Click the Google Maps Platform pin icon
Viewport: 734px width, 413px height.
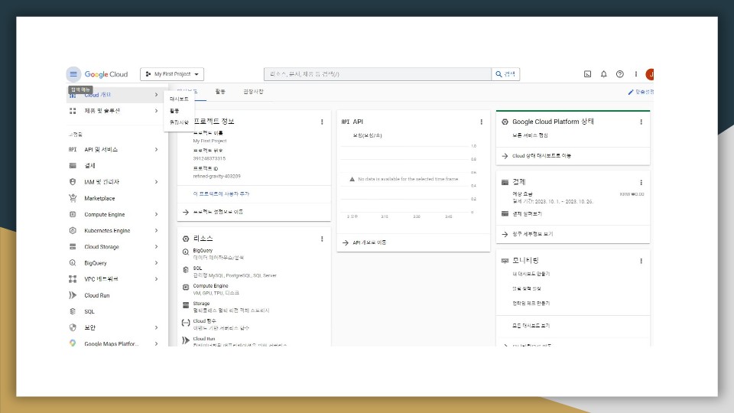pyautogui.click(x=73, y=343)
